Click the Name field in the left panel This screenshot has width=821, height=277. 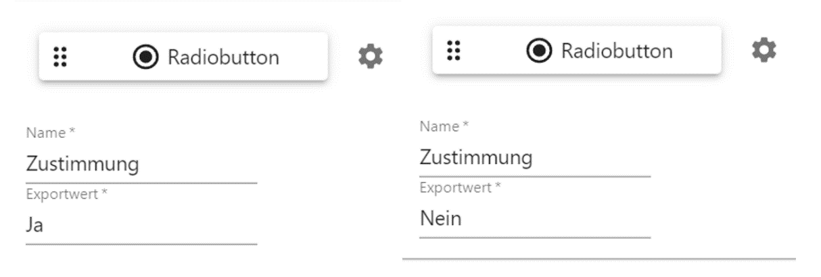coord(141,164)
